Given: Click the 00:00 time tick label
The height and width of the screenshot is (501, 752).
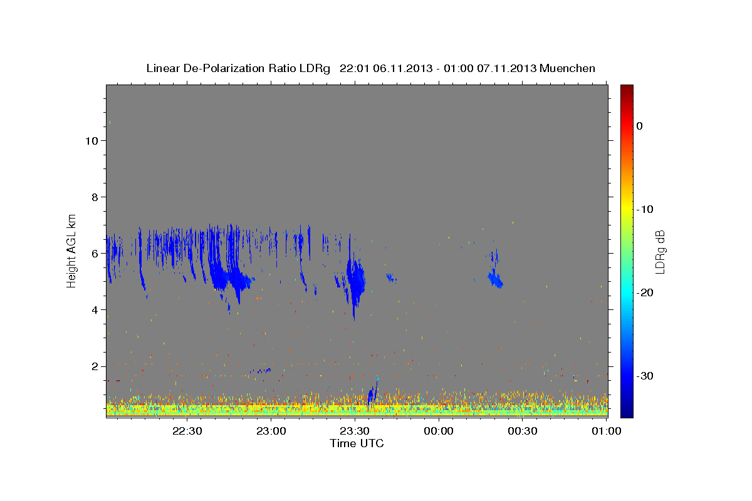Looking at the screenshot, I should (439, 431).
